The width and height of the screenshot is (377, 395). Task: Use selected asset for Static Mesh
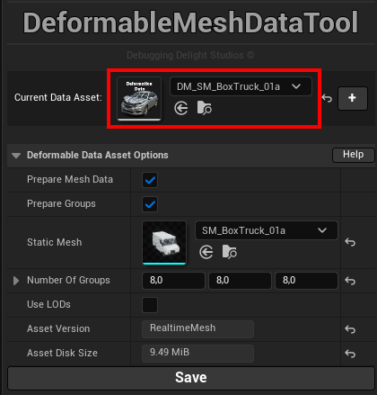pyautogui.click(x=206, y=252)
